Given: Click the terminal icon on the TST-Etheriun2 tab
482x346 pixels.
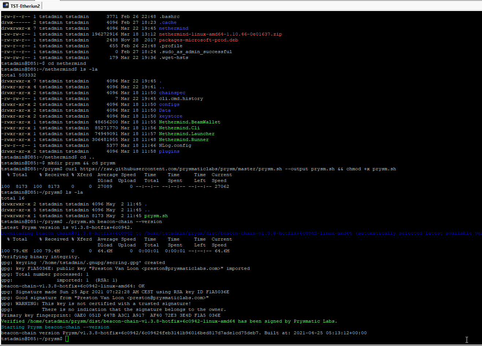Looking at the screenshot, I should (6, 5).
